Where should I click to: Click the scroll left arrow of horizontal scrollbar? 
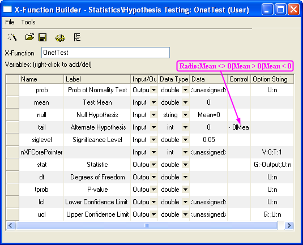11,226
